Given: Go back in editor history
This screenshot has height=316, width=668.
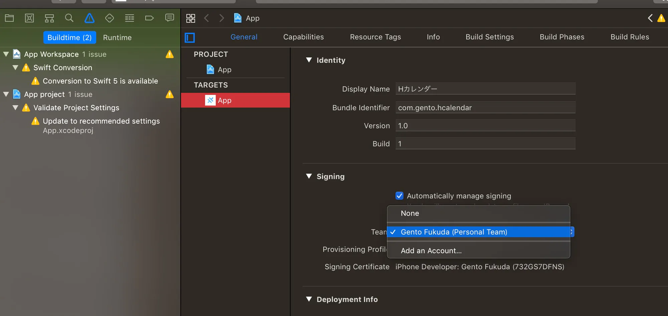Looking at the screenshot, I should (x=206, y=18).
